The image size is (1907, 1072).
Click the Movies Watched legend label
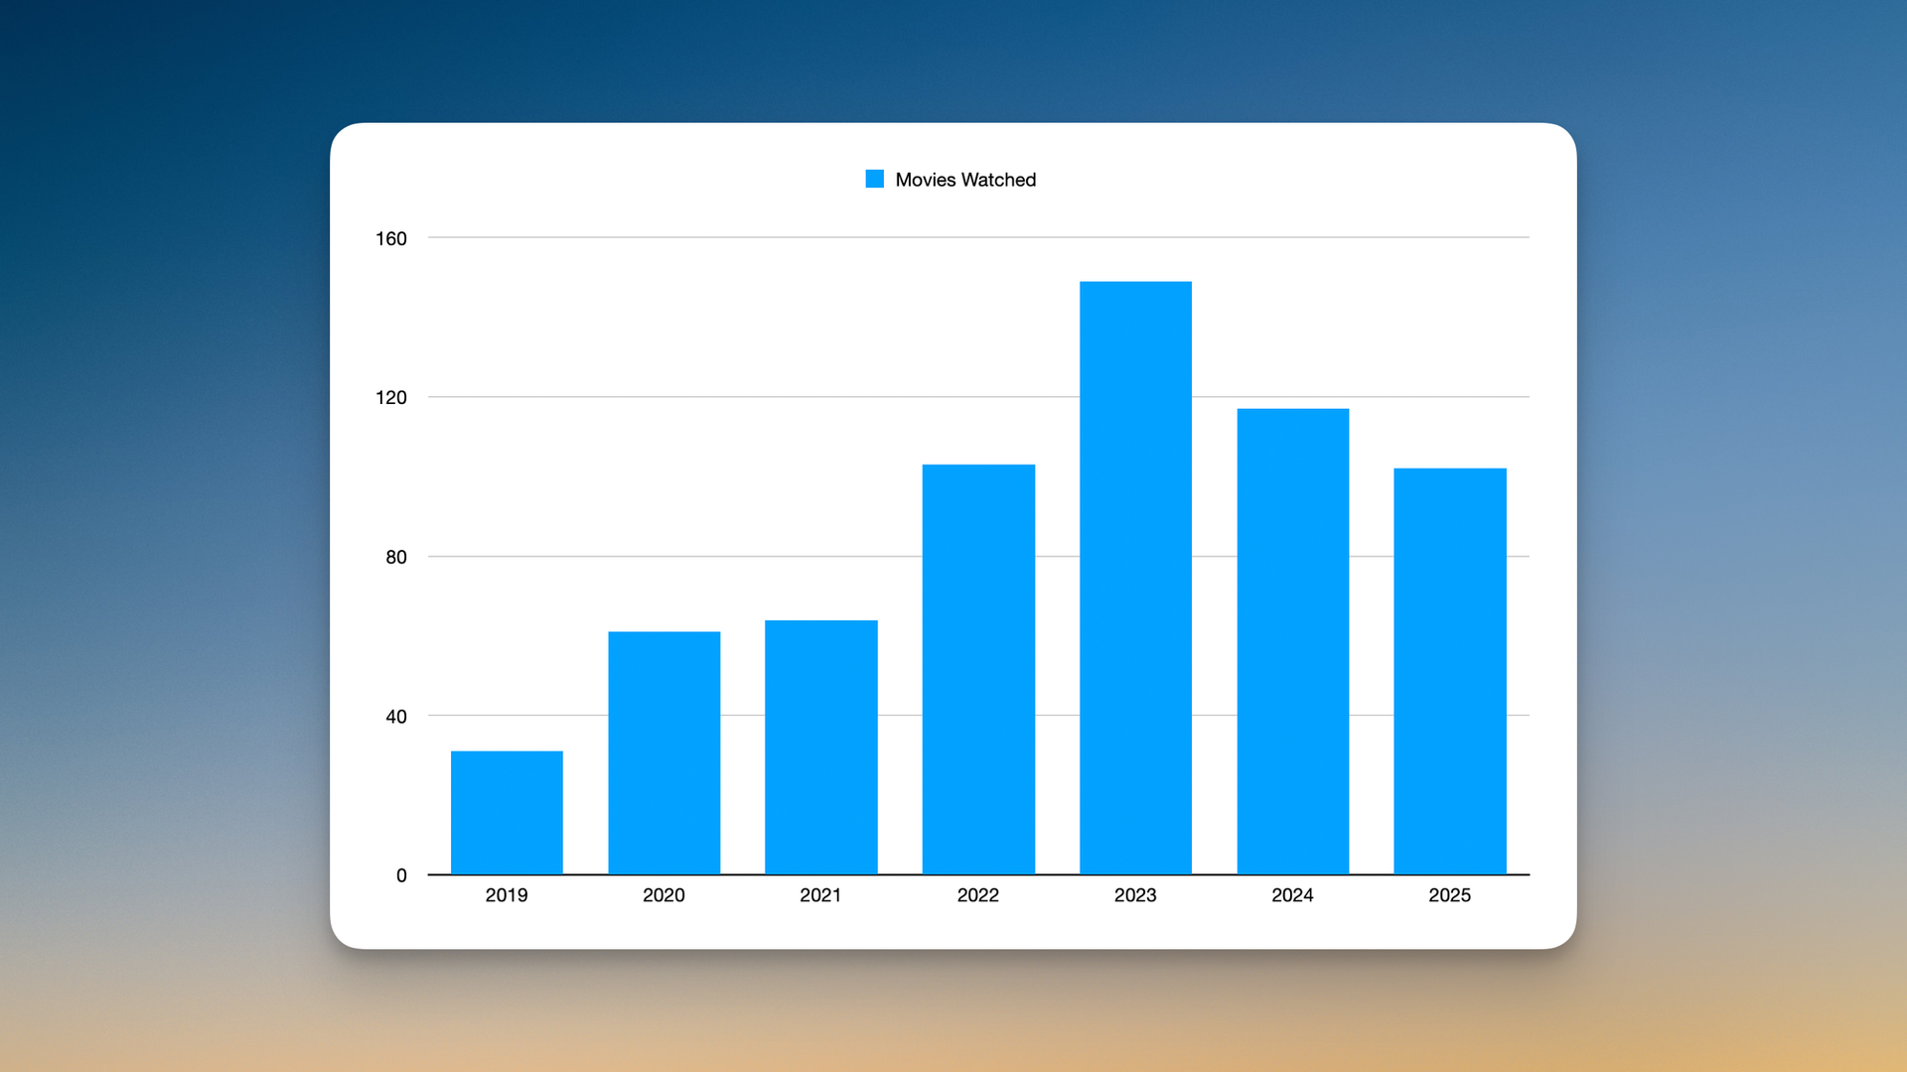pyautogui.click(x=965, y=180)
